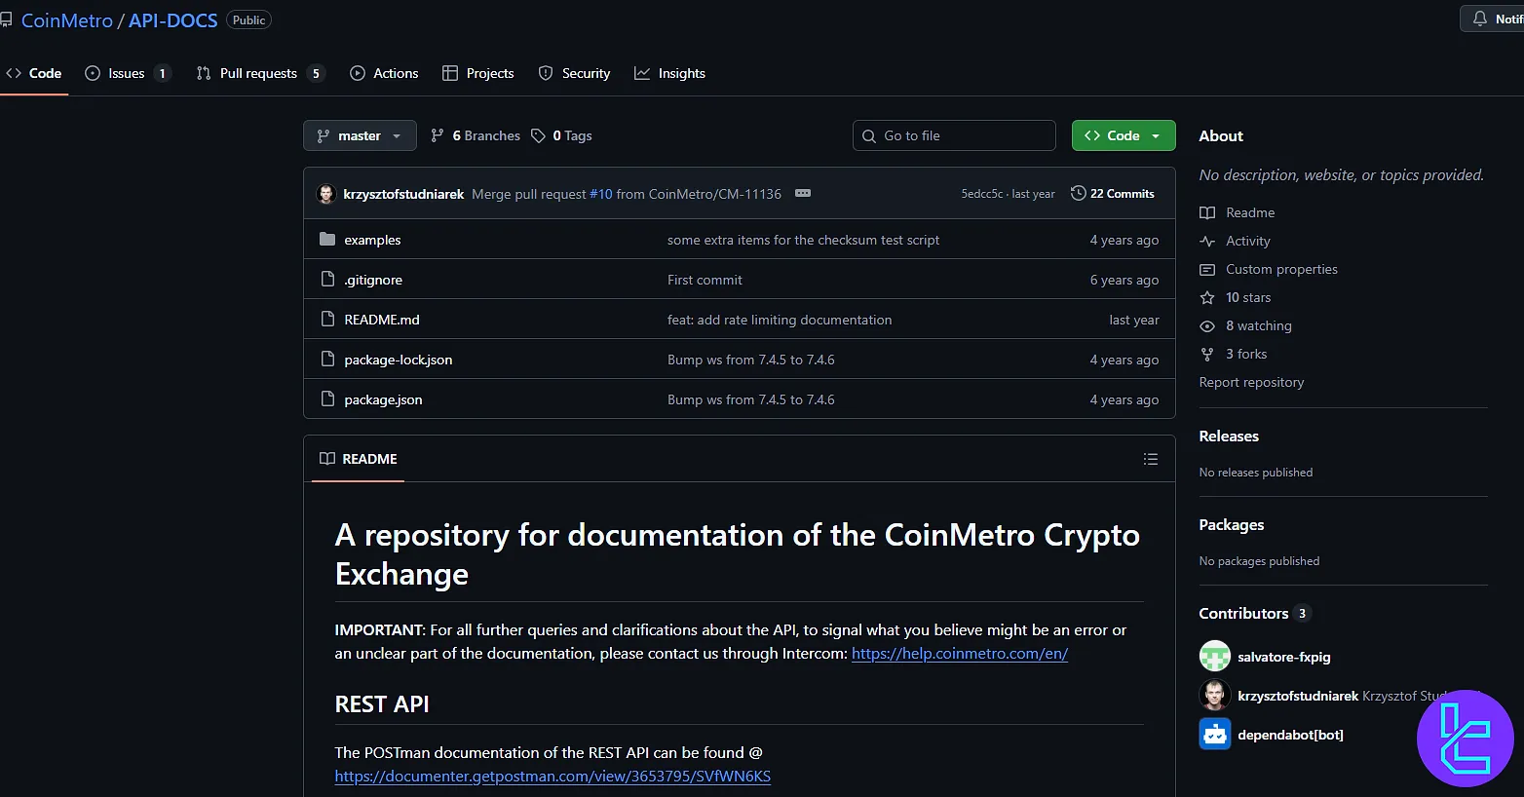The height and width of the screenshot is (797, 1524).
Task: Open the Security tab
Action: tap(575, 73)
